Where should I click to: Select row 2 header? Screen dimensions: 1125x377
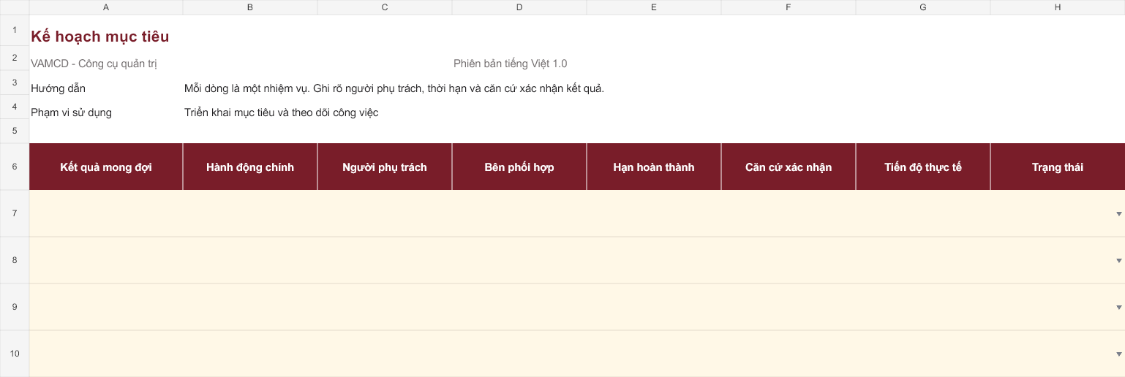point(15,58)
